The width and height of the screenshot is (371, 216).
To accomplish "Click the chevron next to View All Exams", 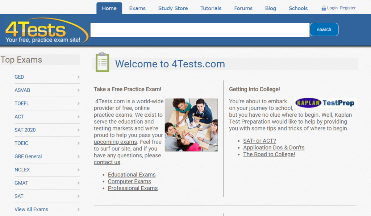I will coord(78,209).
